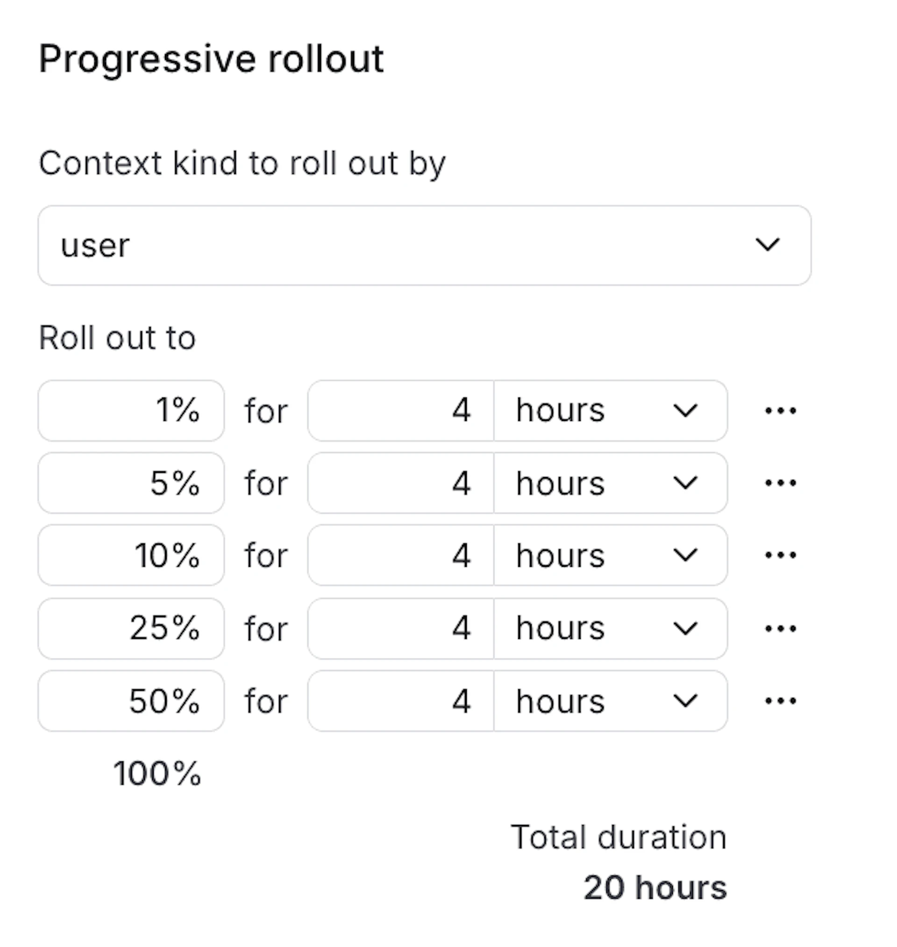Screen dimensions: 897x947
Task: Open more options for the 1% step
Action: 780,411
